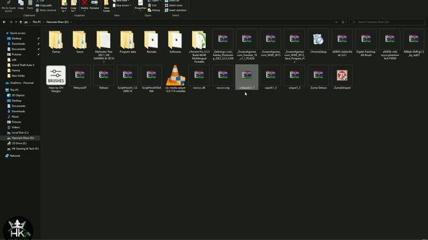Open the recent locations dropdown arrow

pyautogui.click(x=16, y=22)
